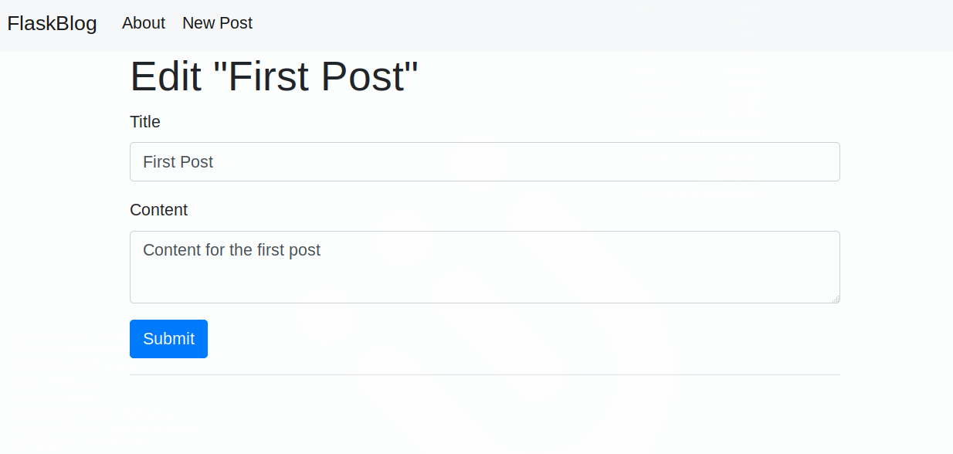Grab the Content textarea resize handle
Viewport: 953px width, 454px height.
pyautogui.click(x=836, y=299)
